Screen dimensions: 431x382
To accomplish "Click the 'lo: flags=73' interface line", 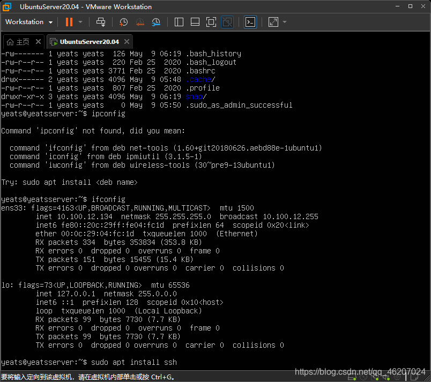I will click(95, 285).
